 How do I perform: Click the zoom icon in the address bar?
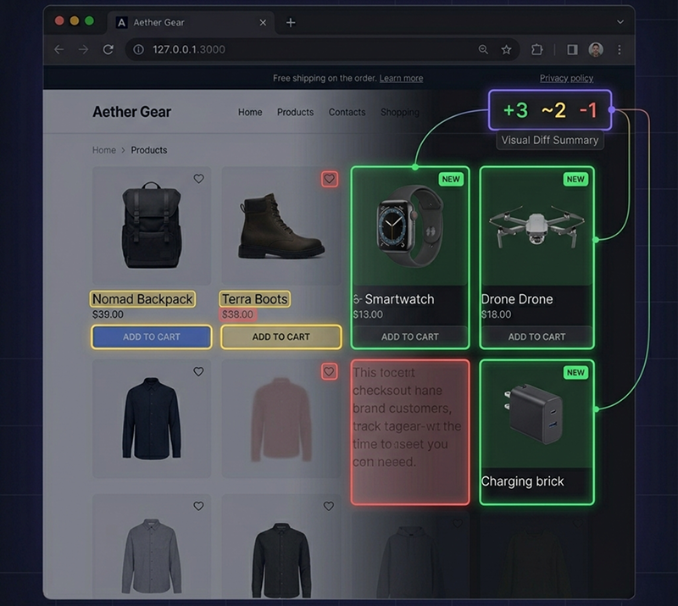484,49
